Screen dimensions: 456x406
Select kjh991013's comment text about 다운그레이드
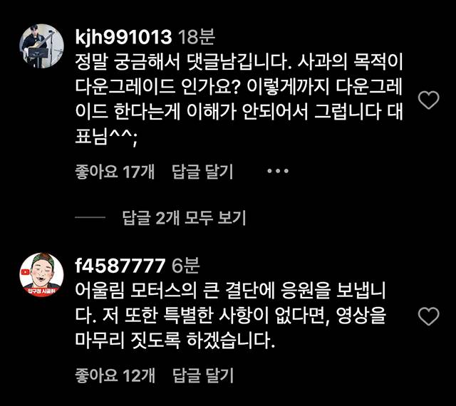pos(239,100)
